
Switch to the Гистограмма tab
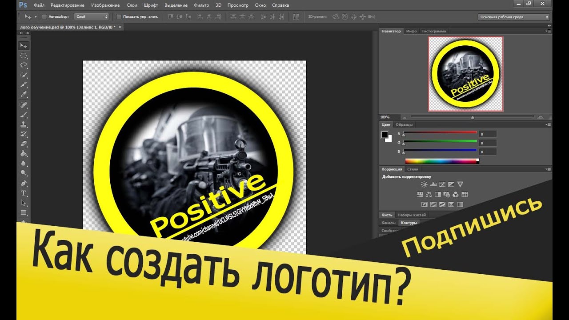tap(434, 31)
